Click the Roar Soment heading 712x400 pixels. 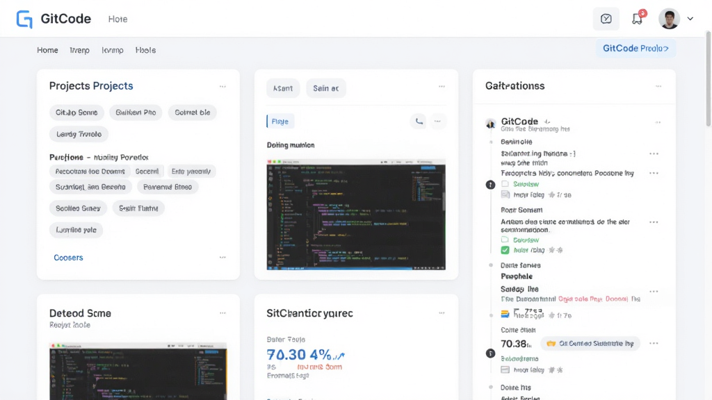coord(521,210)
